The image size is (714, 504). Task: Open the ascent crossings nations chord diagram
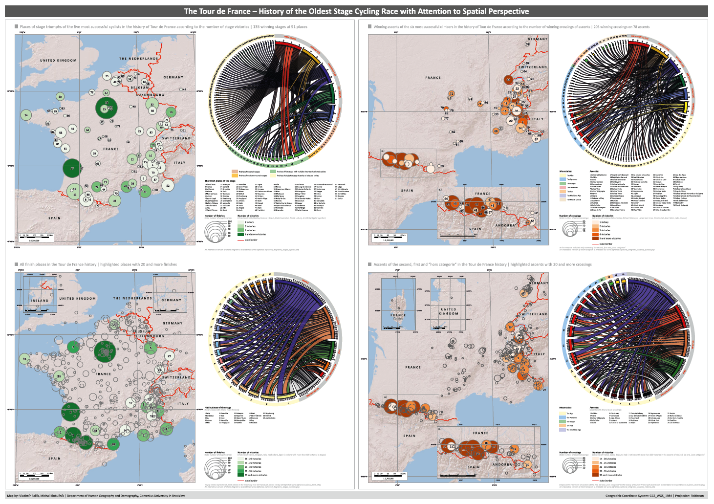point(627,338)
